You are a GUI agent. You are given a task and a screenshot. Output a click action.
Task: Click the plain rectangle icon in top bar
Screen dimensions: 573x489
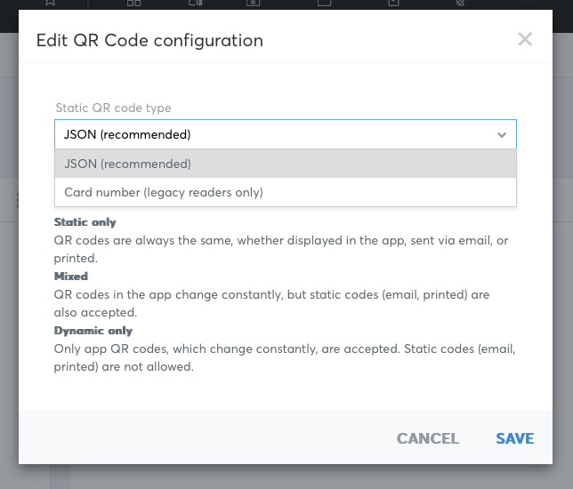point(324,3)
